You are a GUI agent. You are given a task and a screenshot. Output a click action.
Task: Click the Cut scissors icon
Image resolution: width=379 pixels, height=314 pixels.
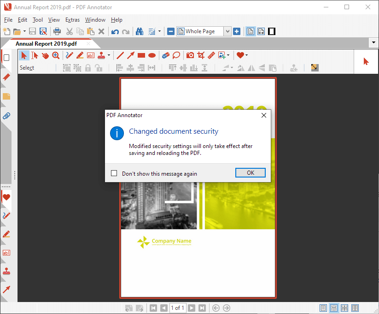70,31
